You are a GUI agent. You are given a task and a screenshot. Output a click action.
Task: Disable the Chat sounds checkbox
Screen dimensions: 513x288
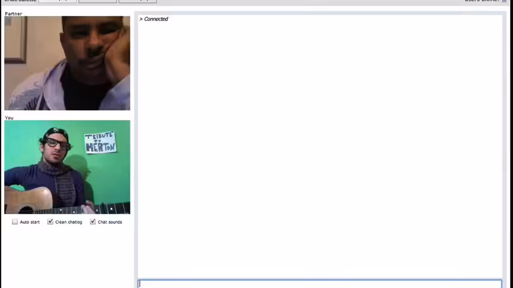coord(93,221)
